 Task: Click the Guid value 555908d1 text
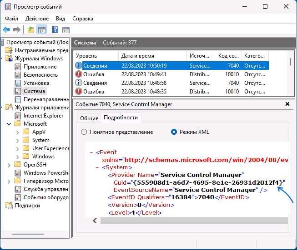207,182
